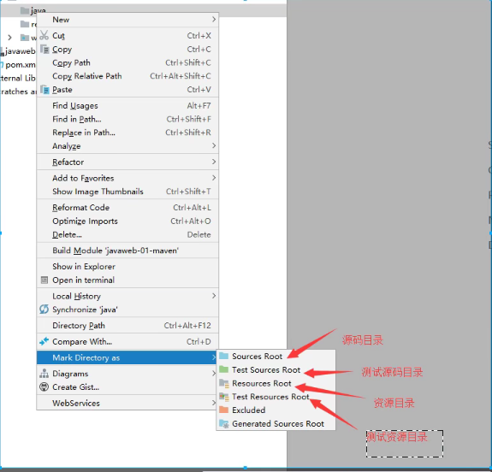Click the Open in terminal icon
This screenshot has height=472, width=492.
(x=44, y=280)
